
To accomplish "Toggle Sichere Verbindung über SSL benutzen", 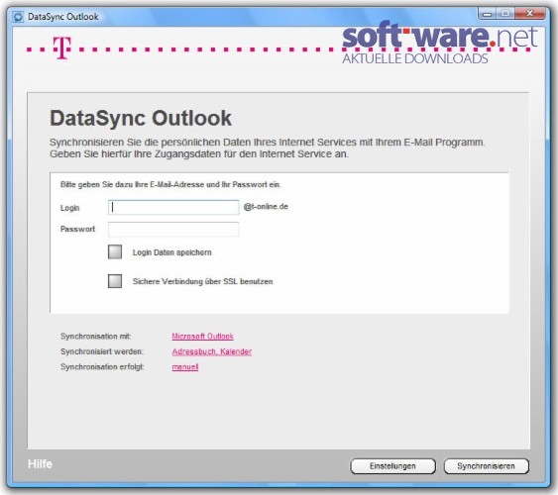I will 115,281.
